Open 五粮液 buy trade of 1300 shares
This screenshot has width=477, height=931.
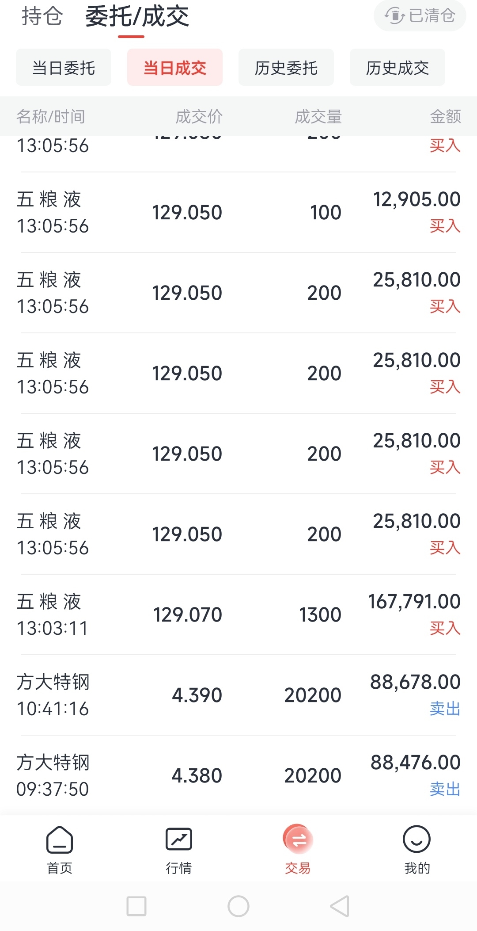click(238, 614)
